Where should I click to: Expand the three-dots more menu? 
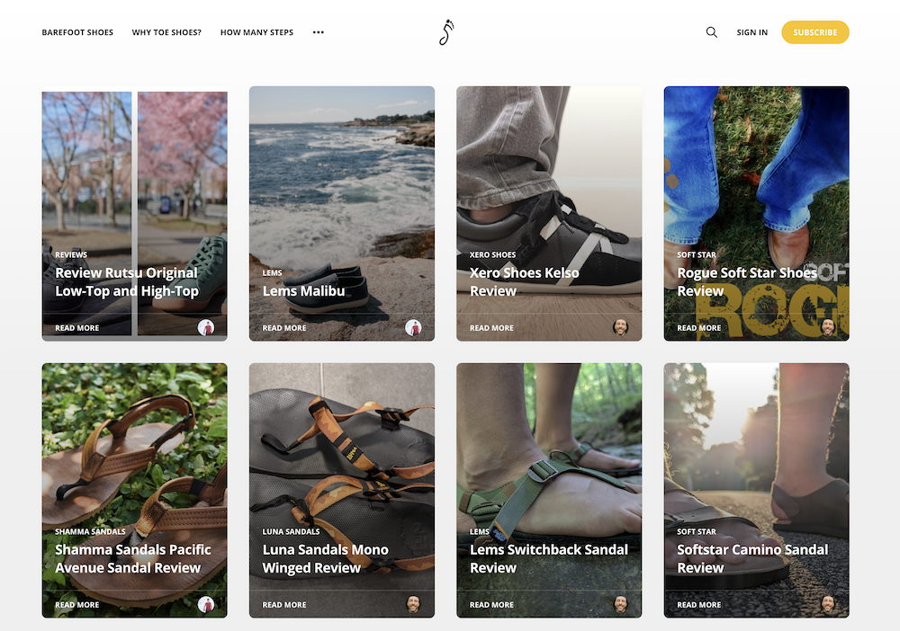coord(318,32)
